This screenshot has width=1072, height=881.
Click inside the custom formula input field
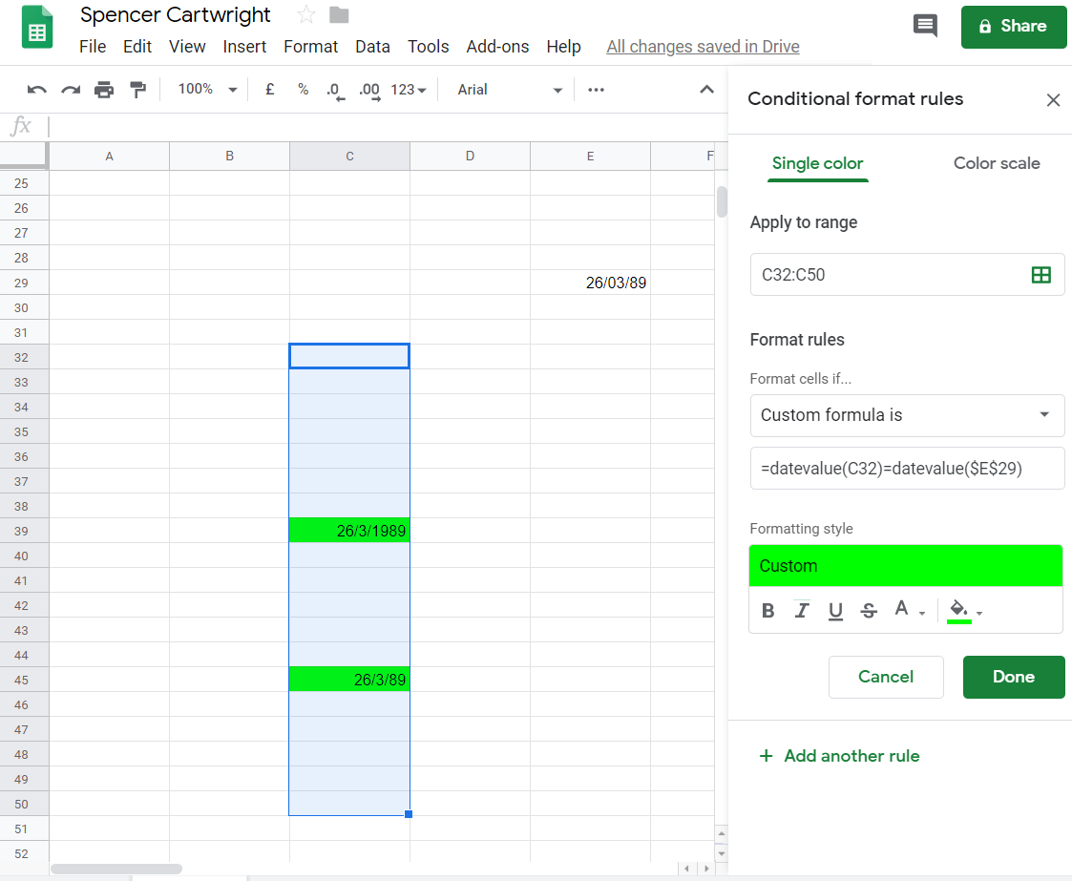click(906, 468)
